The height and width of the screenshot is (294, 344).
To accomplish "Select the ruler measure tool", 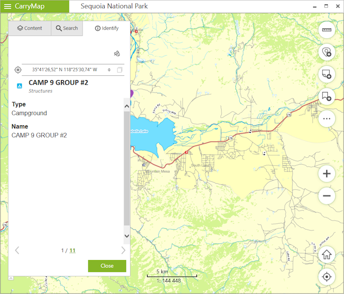I will (326, 30).
